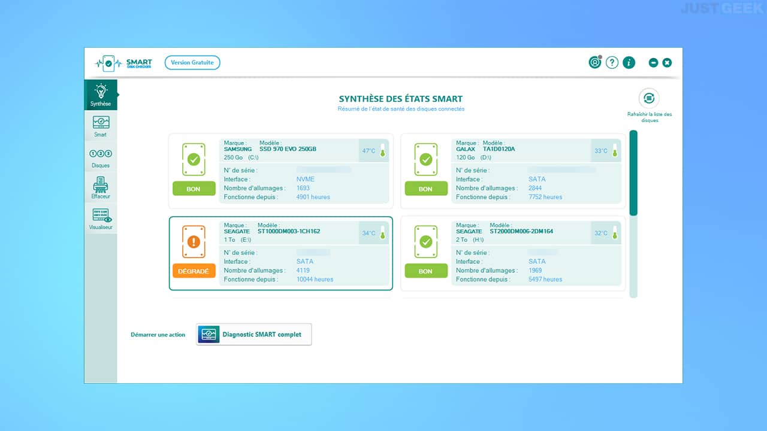Open the Disques section icon

point(101,157)
